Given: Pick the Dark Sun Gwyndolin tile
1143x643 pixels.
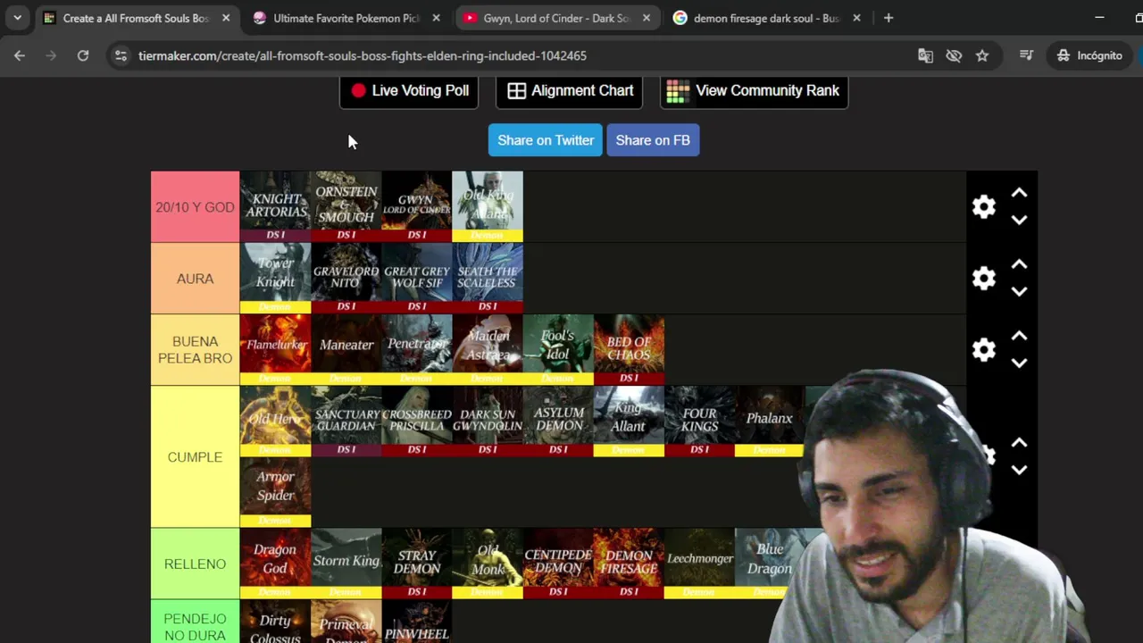Looking at the screenshot, I should pos(487,421).
